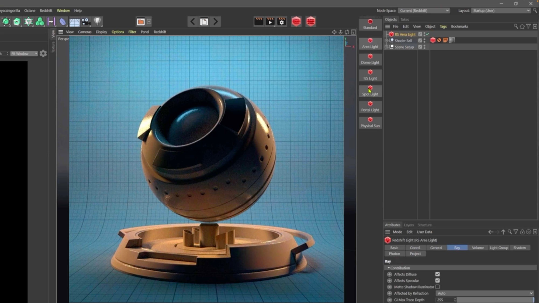Image resolution: width=539 pixels, height=303 pixels.
Task: Open the Redshift menu in the menu bar
Action: point(46,11)
